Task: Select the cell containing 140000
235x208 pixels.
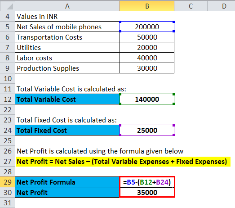Action: [x=147, y=99]
